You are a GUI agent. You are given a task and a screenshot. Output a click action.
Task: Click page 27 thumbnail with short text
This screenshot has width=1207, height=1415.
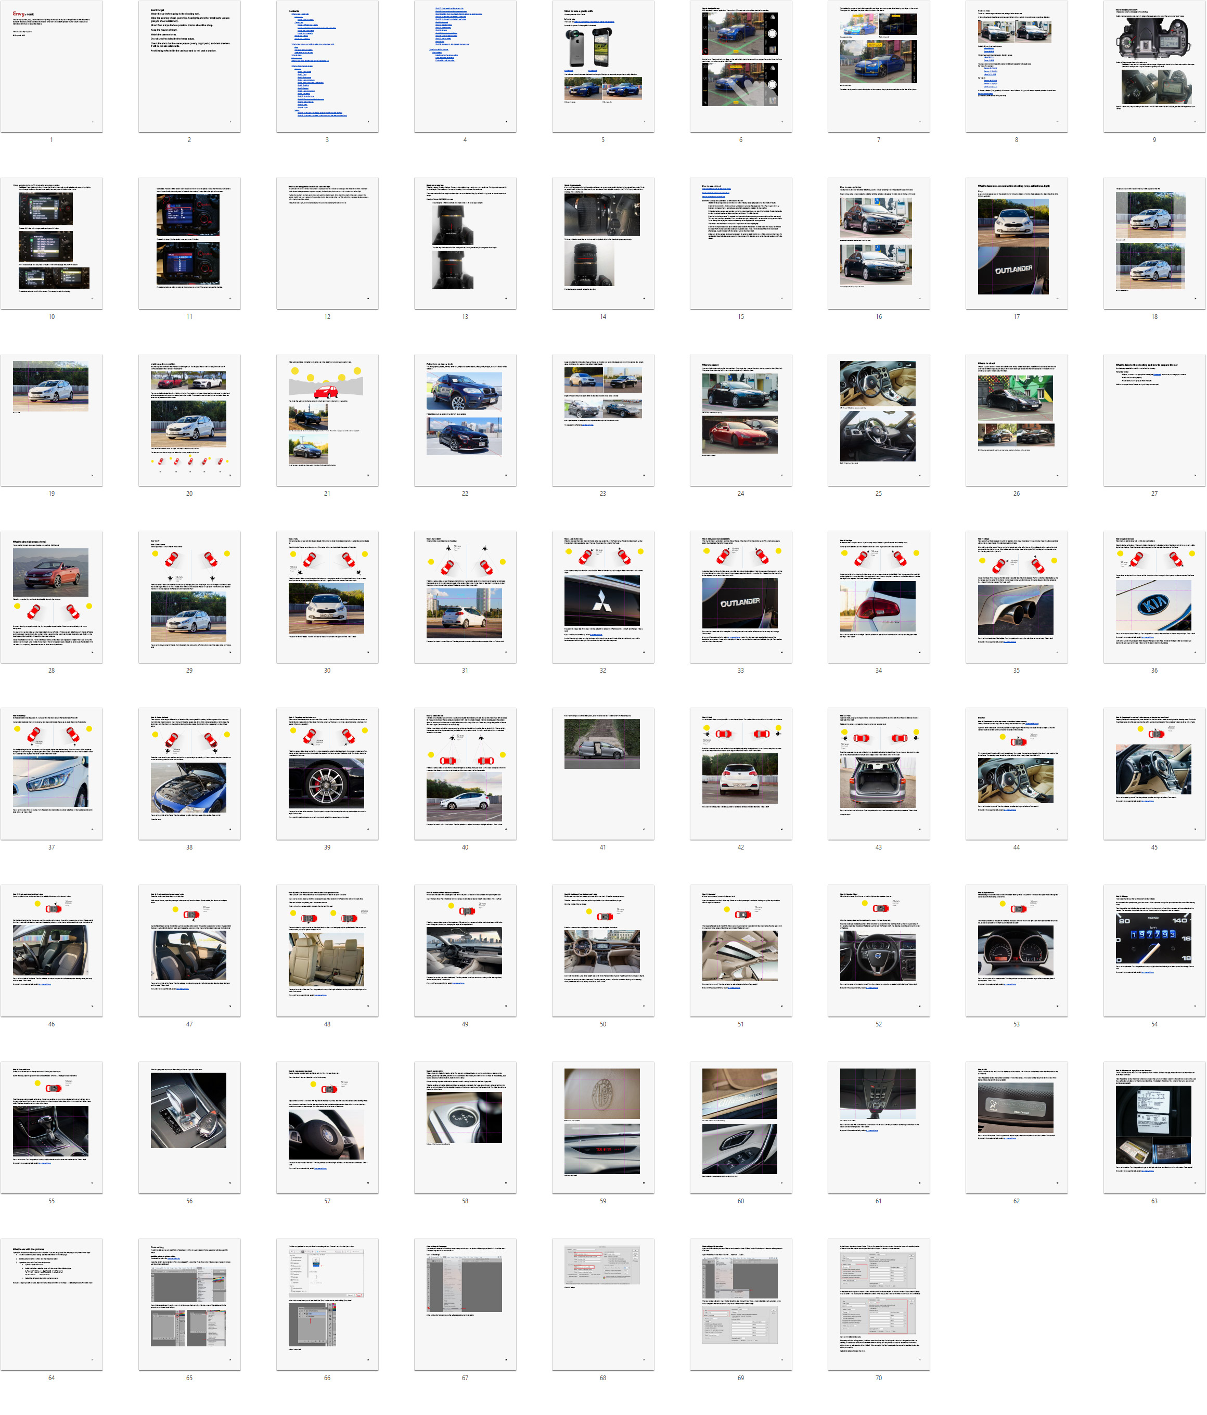pyautogui.click(x=1154, y=420)
